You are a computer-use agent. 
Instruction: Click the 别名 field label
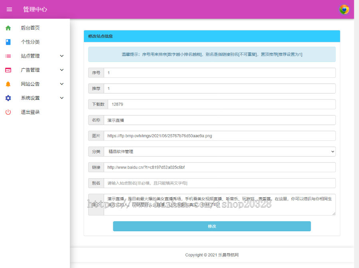pos(96,183)
